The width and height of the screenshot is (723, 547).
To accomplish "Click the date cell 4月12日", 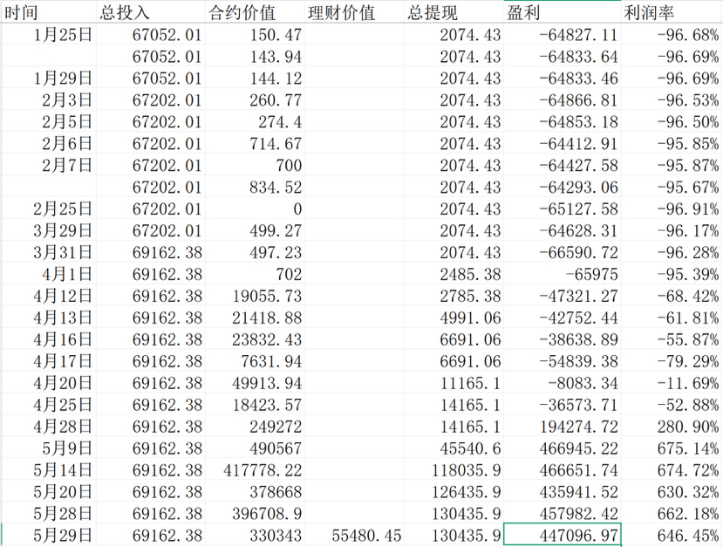I will [48, 296].
